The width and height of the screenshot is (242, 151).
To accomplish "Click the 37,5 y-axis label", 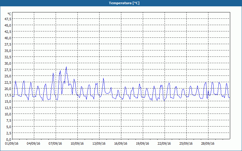I will (x=8, y=44).
